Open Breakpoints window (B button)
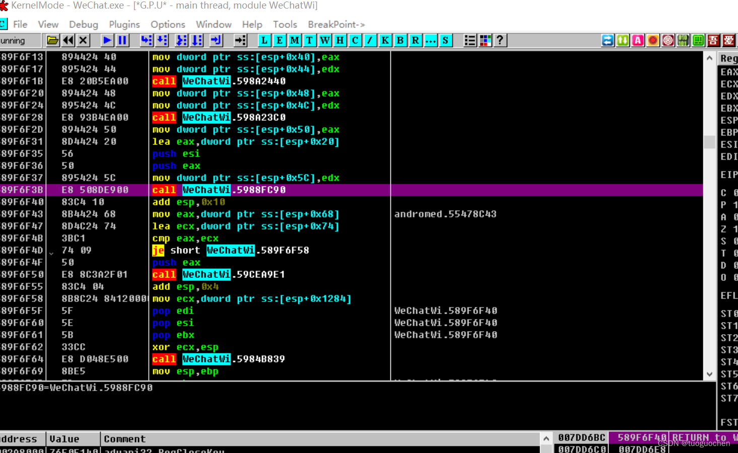 (400, 40)
